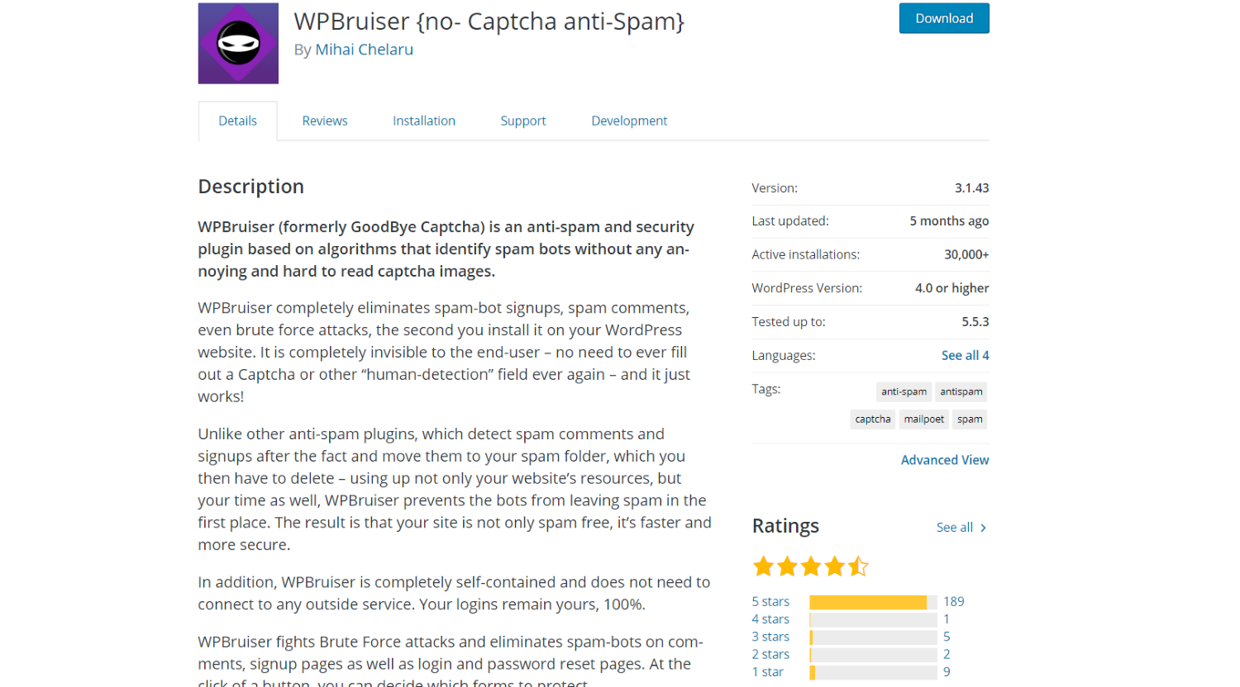Filter reviews by 5 stars
Image resolution: width=1240 pixels, height=687 pixels.
click(770, 602)
